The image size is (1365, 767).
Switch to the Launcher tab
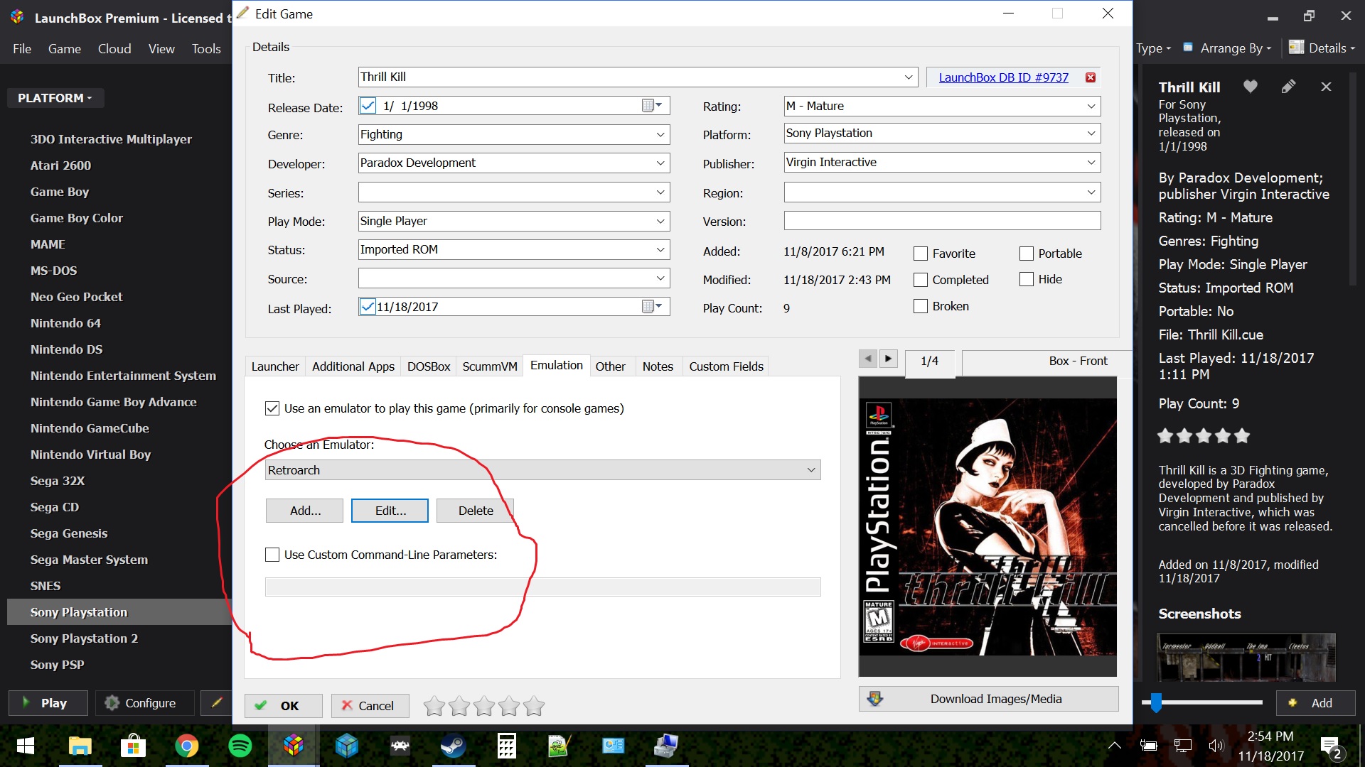click(x=275, y=366)
